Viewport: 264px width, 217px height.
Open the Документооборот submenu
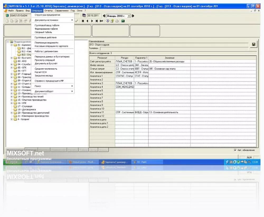click(x=53, y=91)
